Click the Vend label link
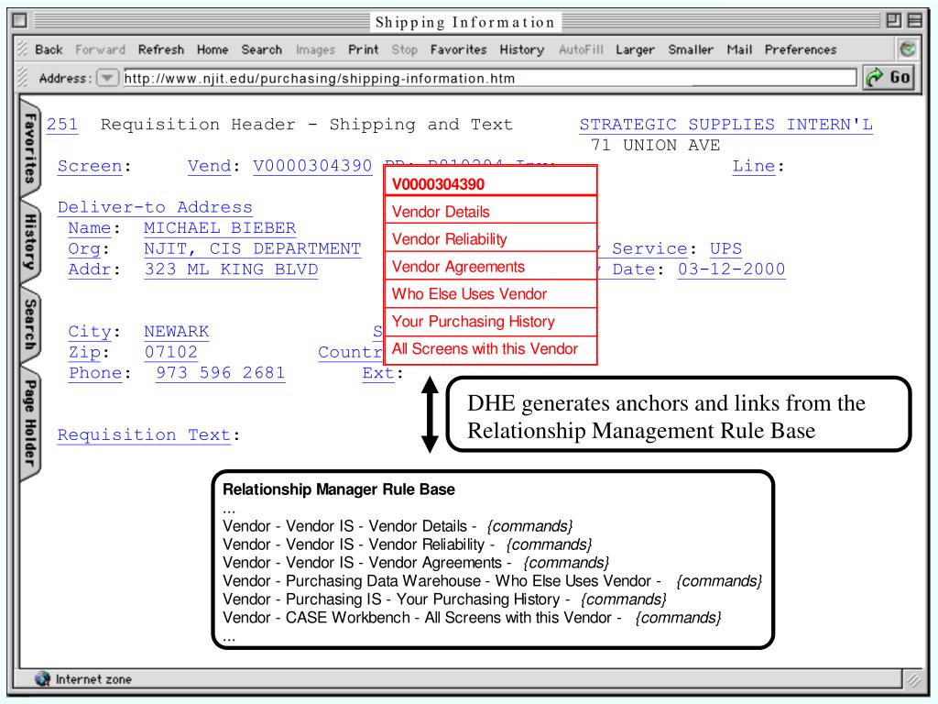The image size is (938, 704). pos(210,166)
